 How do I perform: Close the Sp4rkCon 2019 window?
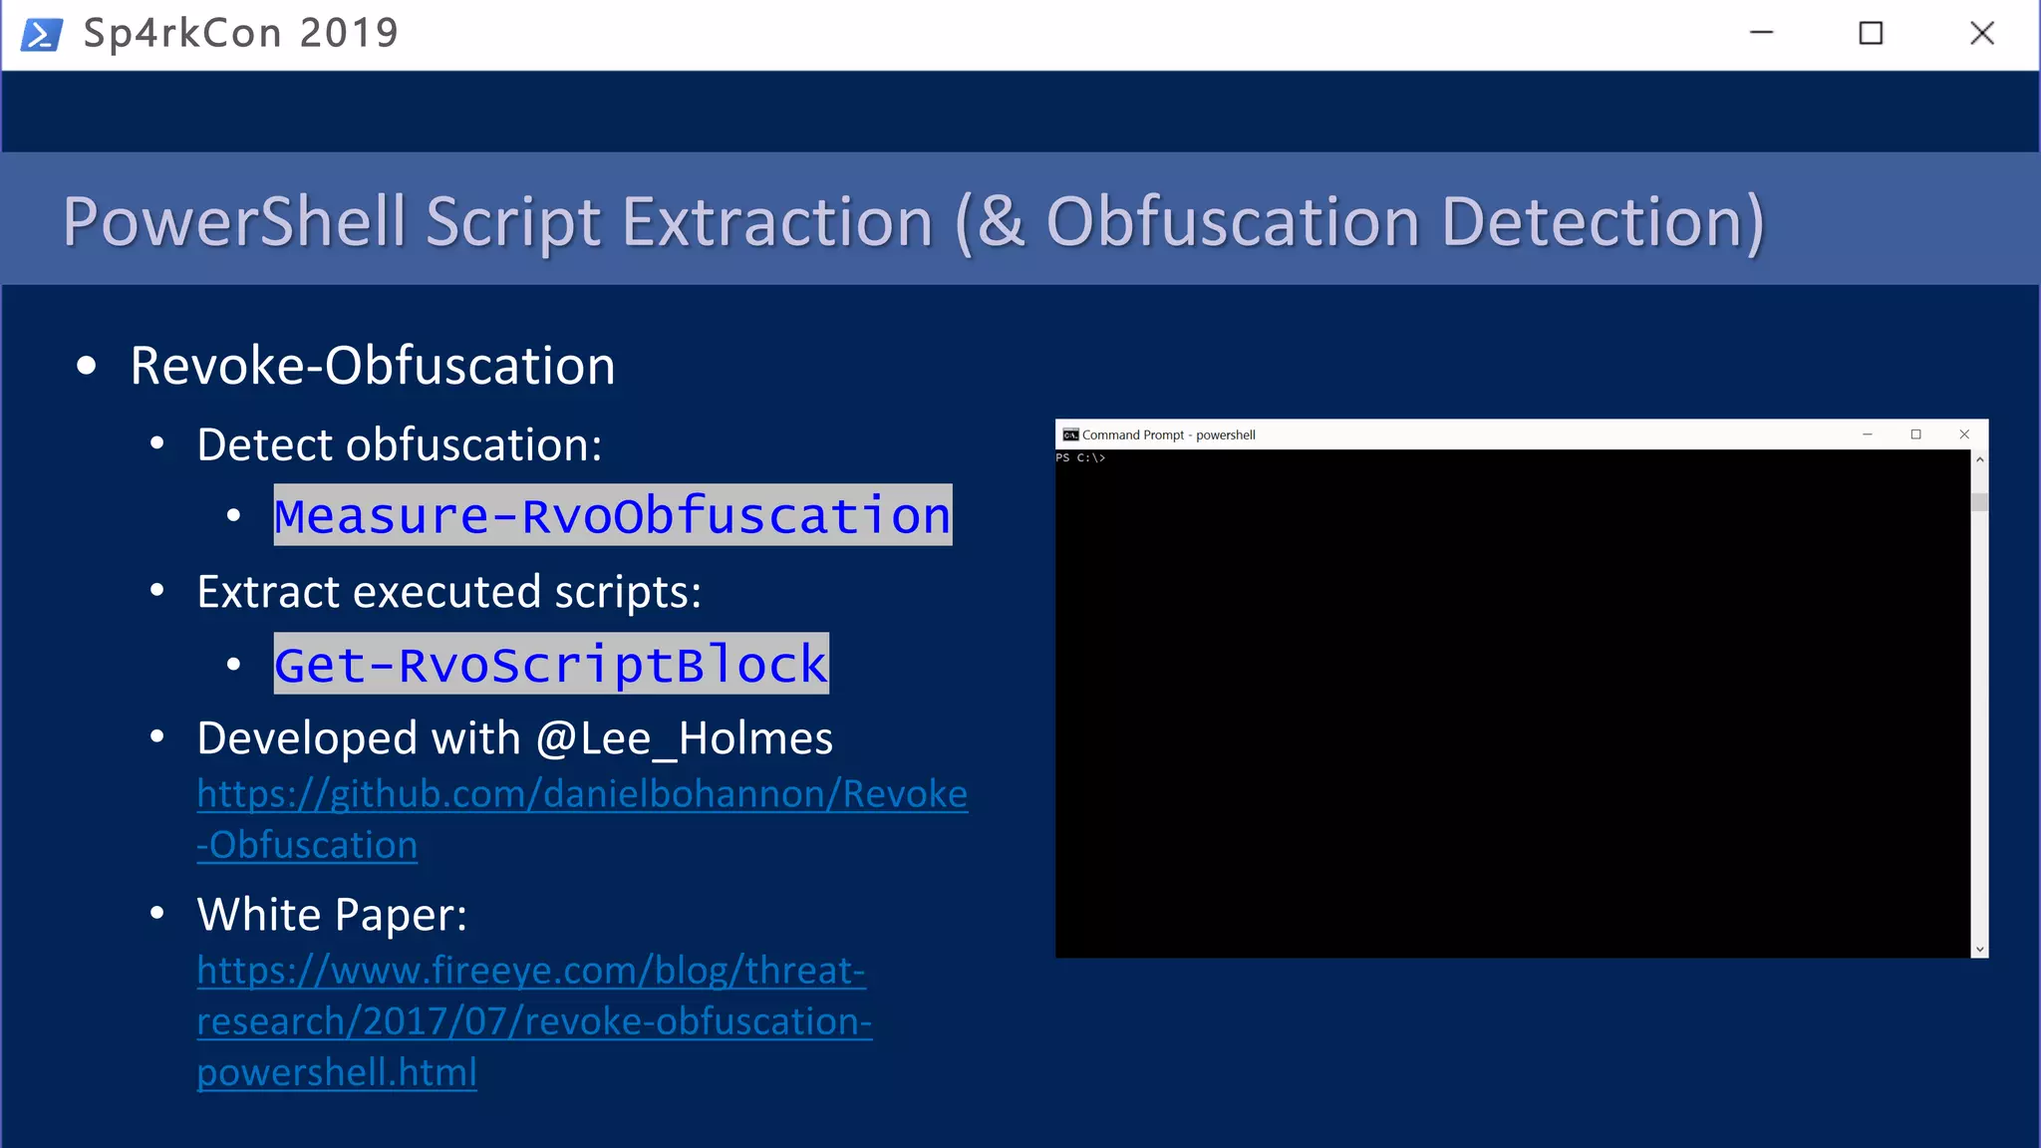1981,33
